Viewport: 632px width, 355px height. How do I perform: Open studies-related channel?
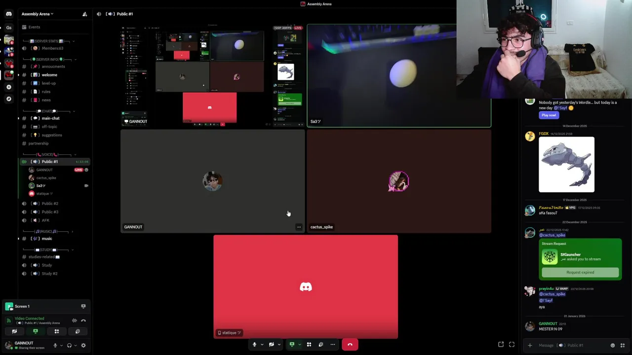tap(55, 257)
